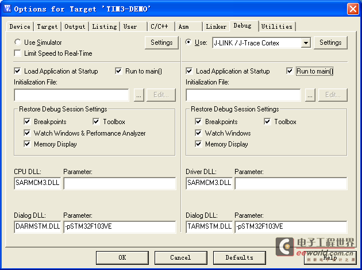Screen dimensions: 362x270
Task: Toggle J-LINK side Toolbox checkbox
Action: [x=267, y=121]
